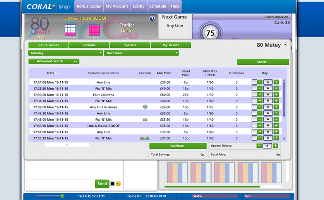Click the Update Tickets plus button

click(x=275, y=146)
